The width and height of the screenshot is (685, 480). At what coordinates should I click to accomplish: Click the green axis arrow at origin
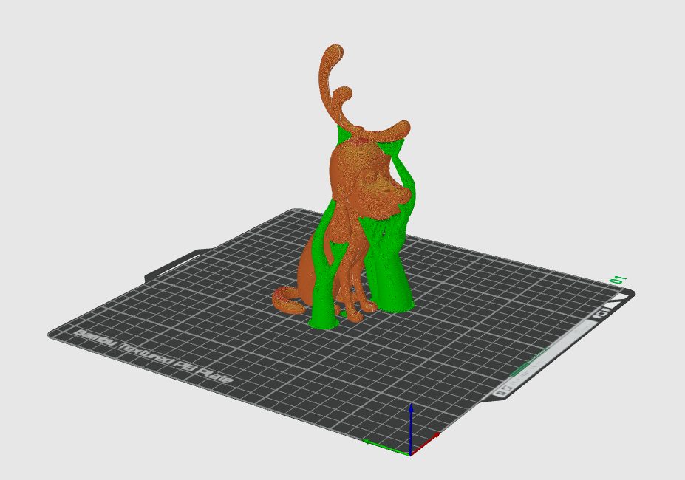coord(386,448)
